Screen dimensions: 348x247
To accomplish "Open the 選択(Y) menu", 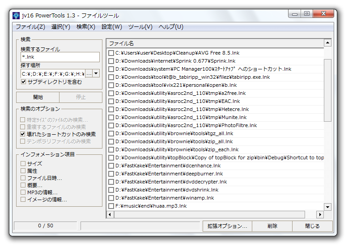I will point(60,27).
